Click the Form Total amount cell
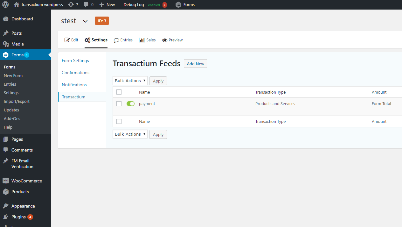The image size is (402, 227). (381, 104)
